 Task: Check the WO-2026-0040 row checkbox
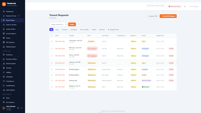(52, 81)
